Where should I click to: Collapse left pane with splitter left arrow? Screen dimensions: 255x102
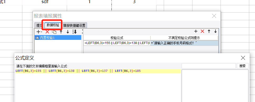[82, 30]
